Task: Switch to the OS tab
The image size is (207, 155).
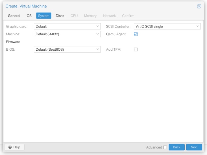Action: pos(29,16)
